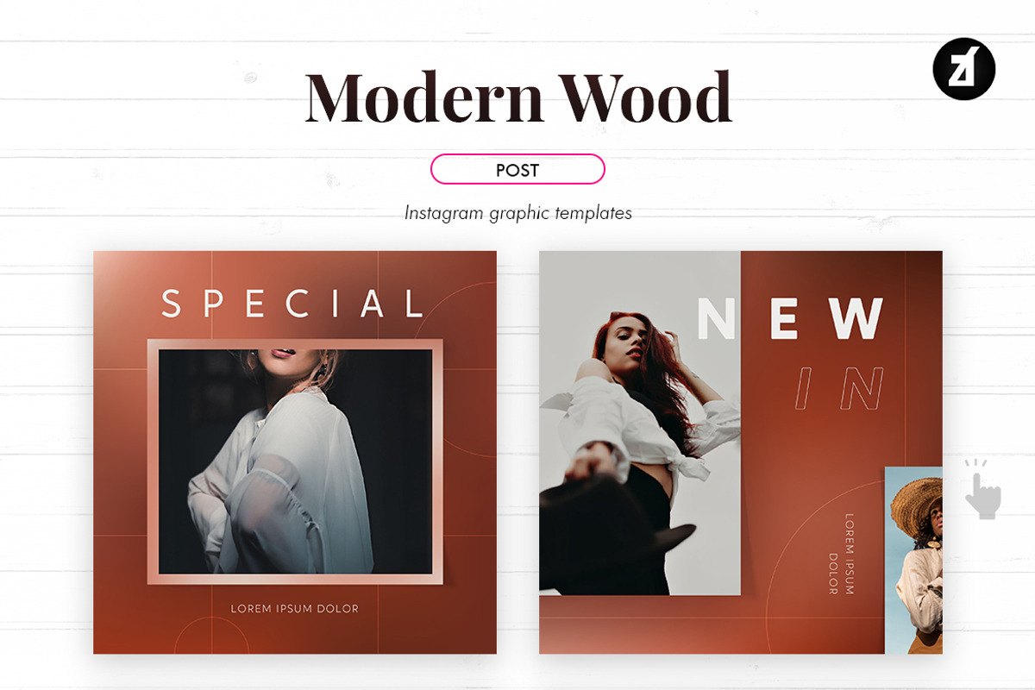Select the framed photo of woman in white blouse
Screen dimensions: 1035x690
click(x=295, y=461)
